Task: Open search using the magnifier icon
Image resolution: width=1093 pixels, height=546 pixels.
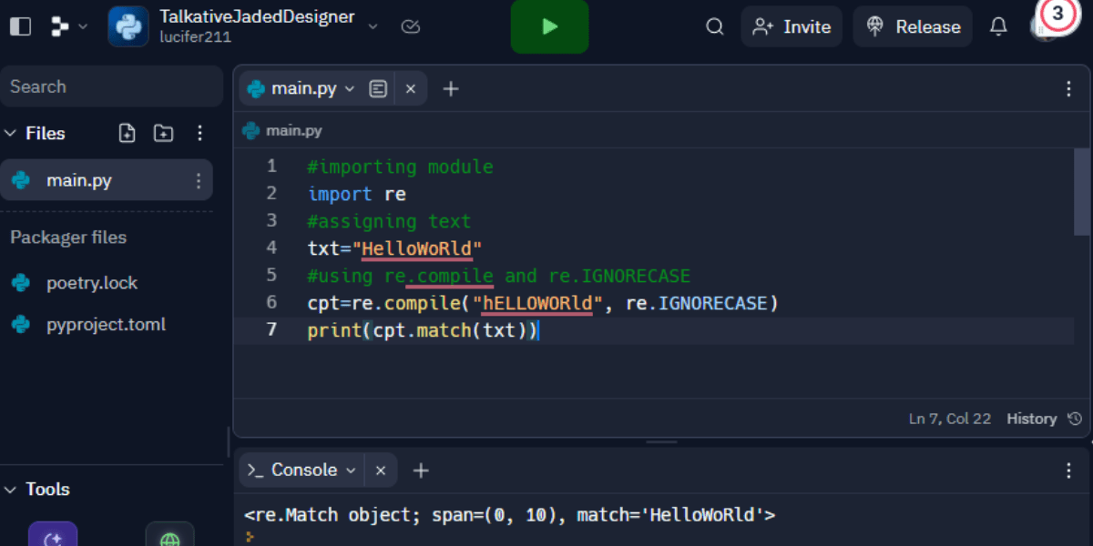Action: [714, 26]
